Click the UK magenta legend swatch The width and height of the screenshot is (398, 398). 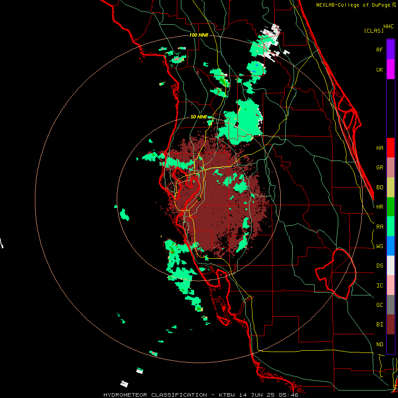point(390,69)
